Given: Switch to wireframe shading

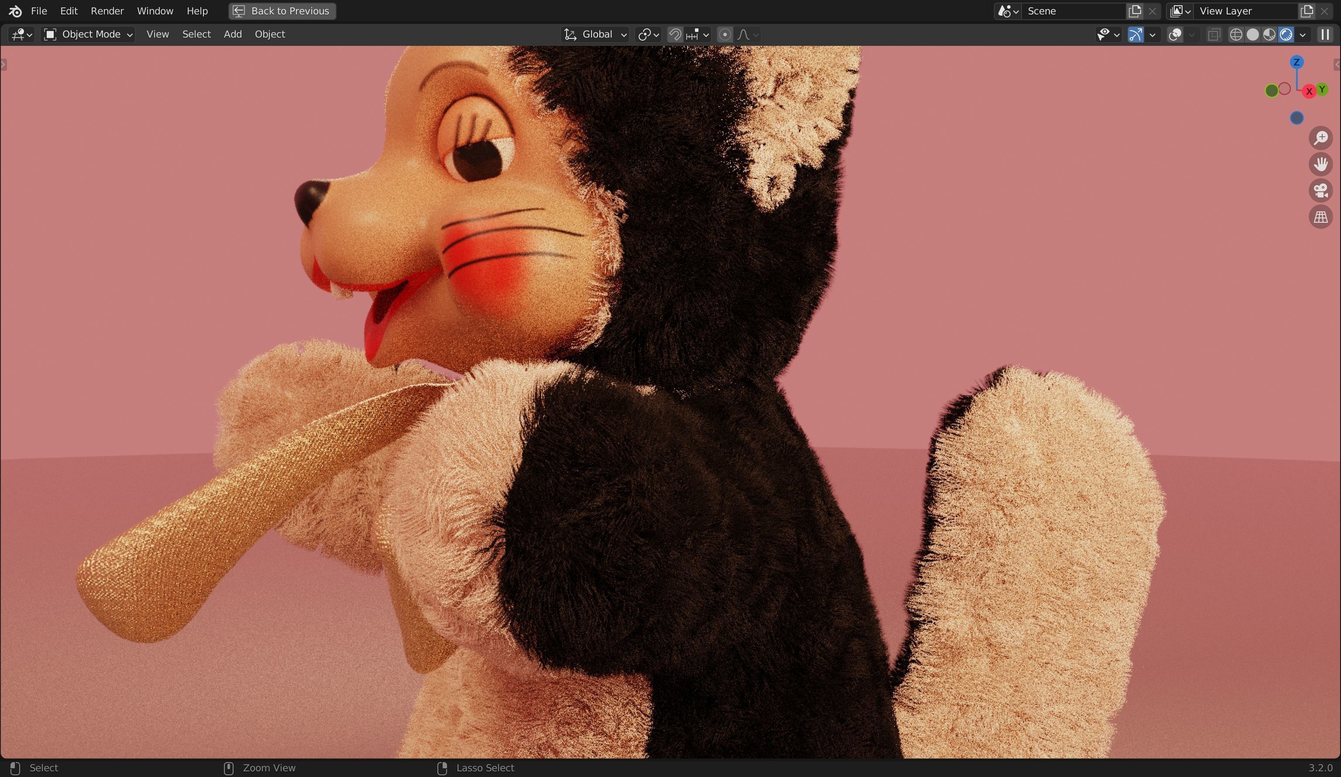Looking at the screenshot, I should (x=1236, y=35).
